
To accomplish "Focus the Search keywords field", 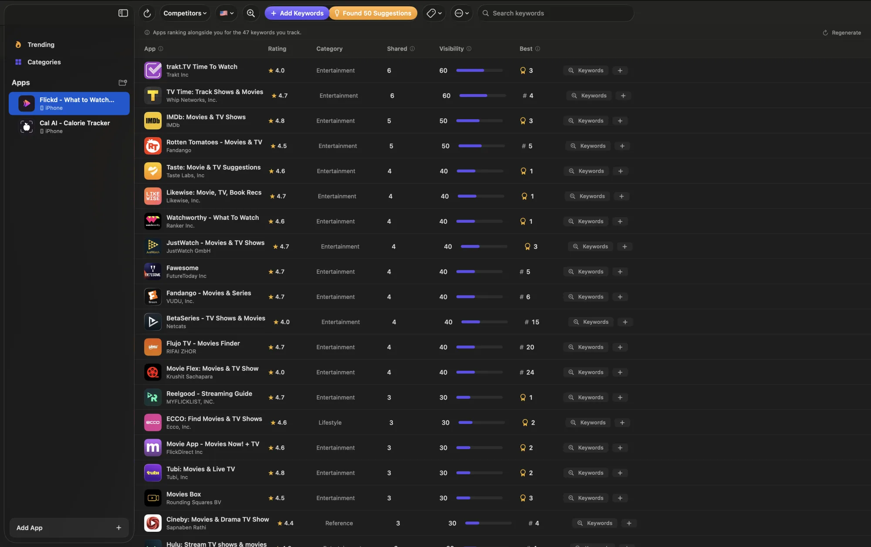I will pyautogui.click(x=556, y=13).
